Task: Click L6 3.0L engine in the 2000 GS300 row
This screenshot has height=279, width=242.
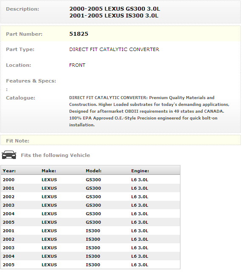Action: tap(140, 180)
